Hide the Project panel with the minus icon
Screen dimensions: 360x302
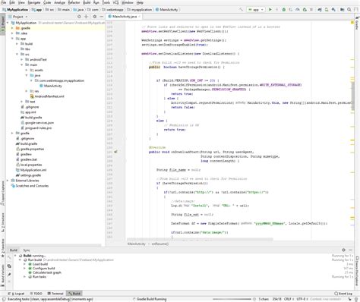pyautogui.click(x=102, y=17)
